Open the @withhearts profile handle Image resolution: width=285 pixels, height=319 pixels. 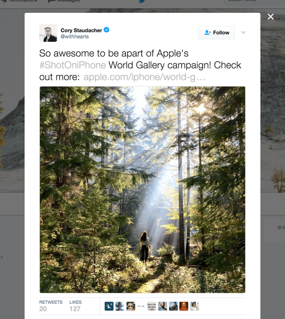tap(74, 37)
